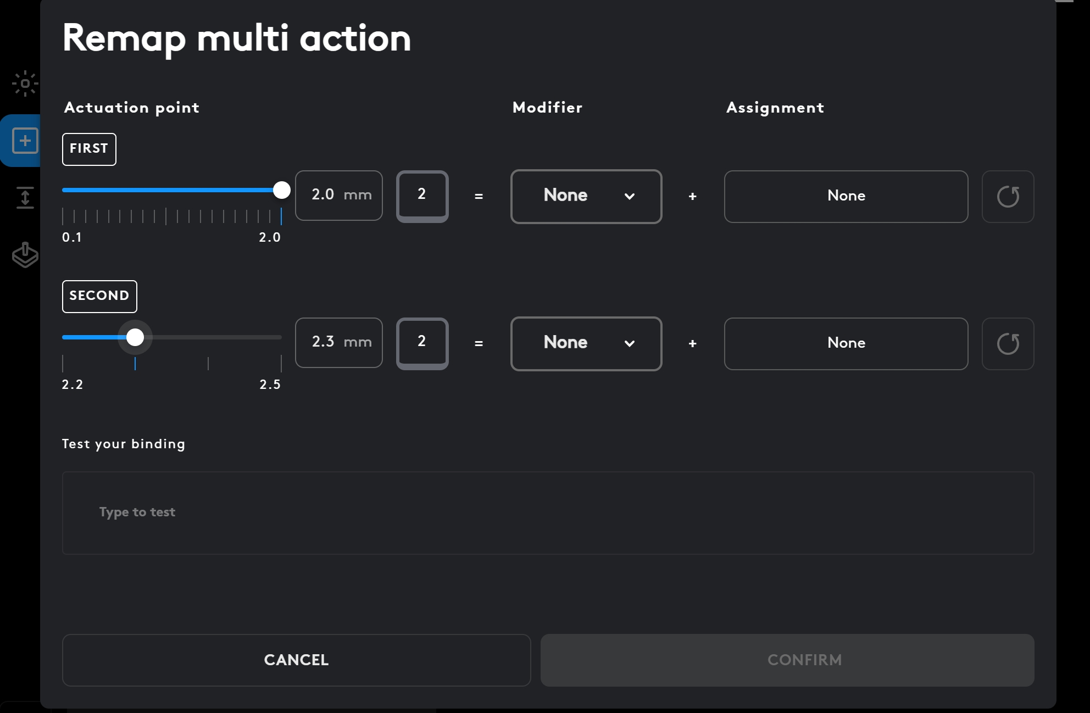Click the second Assignment None field
This screenshot has width=1090, height=713.
pyautogui.click(x=846, y=343)
